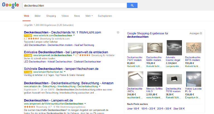Screen dimensions: 214x114
Task: Open Artemide Cosmic Angel product link
Action: (173, 59)
